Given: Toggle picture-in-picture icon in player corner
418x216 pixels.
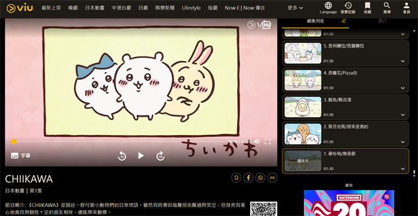Looking at the screenshot, I should (x=266, y=25).
